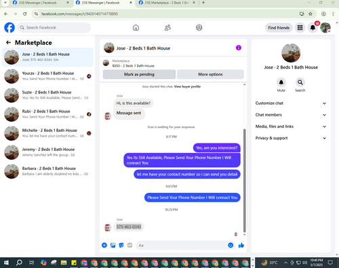The height and width of the screenshot is (268, 339).
Task: Open the profile circle icon in top navigation
Action: [x=199, y=28]
